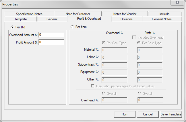Focus the Profit Amount $ field
The image size is (186, 122).
pos(51,42)
